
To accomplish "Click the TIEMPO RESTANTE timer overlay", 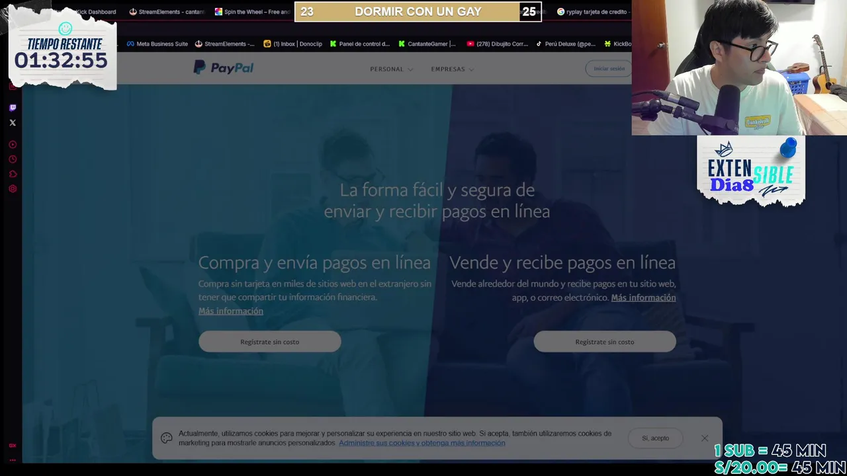I will pyautogui.click(x=62, y=54).
